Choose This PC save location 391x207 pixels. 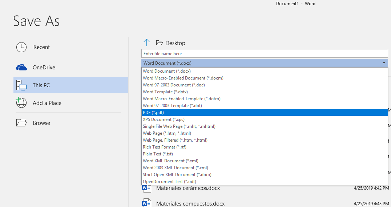pos(71,85)
